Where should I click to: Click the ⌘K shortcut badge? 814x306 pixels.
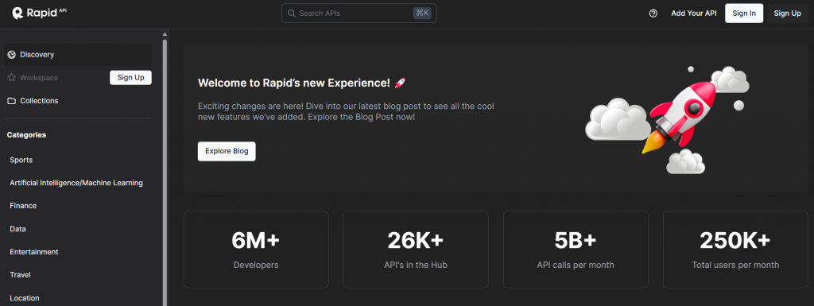pyautogui.click(x=422, y=14)
